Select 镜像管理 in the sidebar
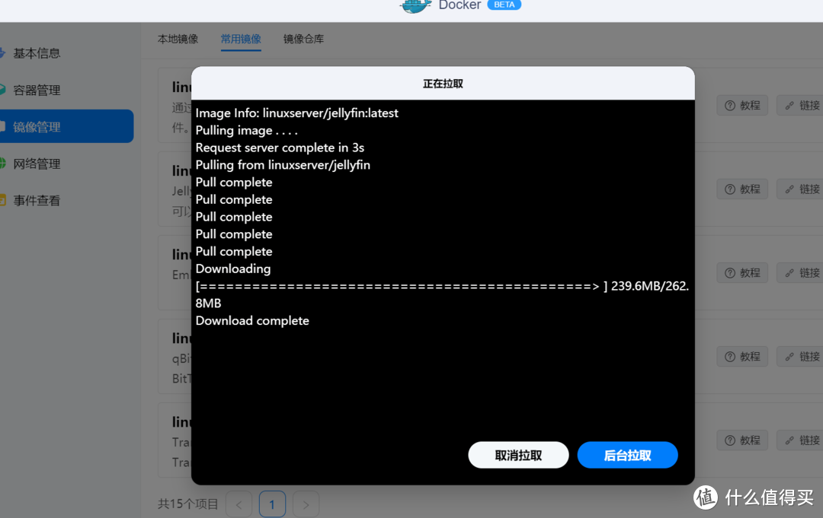The height and width of the screenshot is (518, 823). point(66,126)
